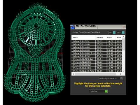Image resolution: width=140 pixels, height=105 pixels.
Task: Select the White Gold:10KX1 row
Action: click(97, 62)
